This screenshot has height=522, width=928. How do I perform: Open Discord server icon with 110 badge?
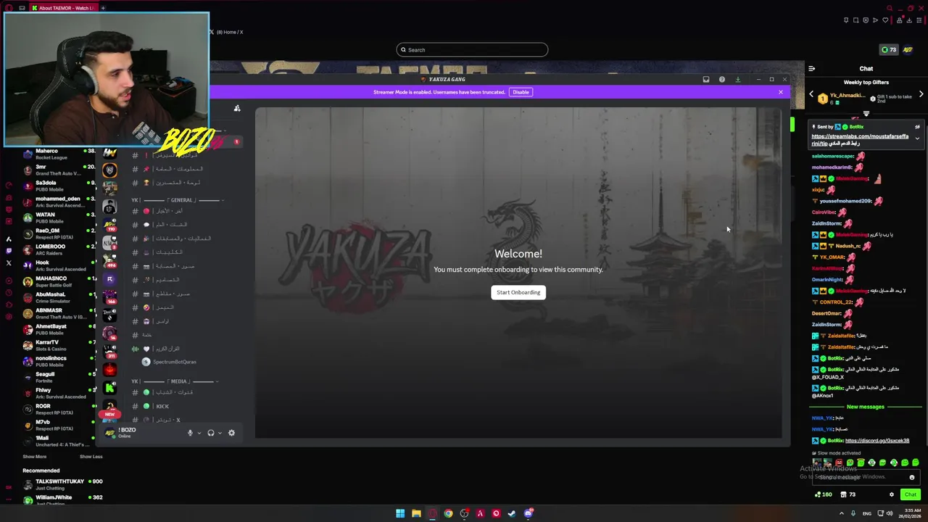pos(109,224)
